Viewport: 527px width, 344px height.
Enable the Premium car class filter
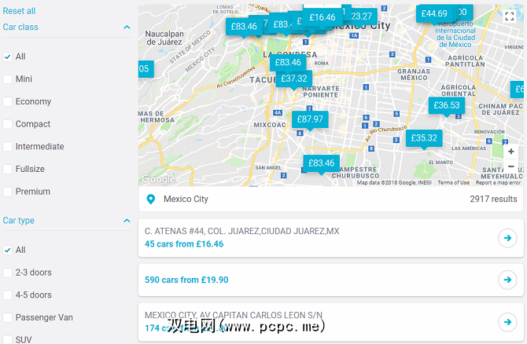pyautogui.click(x=7, y=192)
